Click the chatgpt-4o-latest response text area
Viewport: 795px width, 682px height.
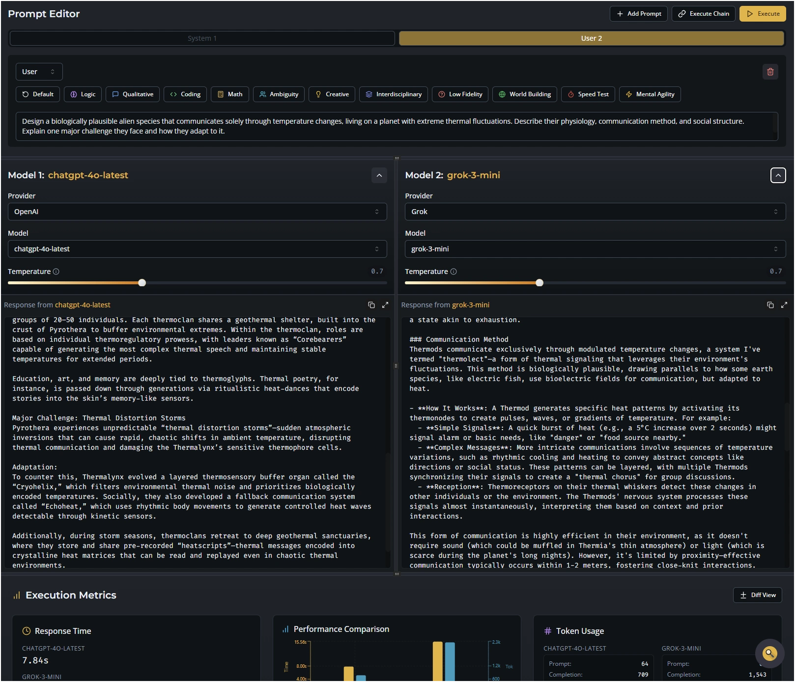(x=197, y=442)
